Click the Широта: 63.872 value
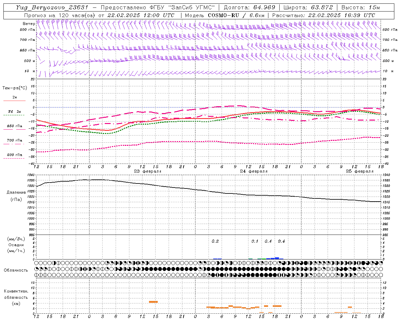This screenshot has width=399, height=319. pos(308,7)
